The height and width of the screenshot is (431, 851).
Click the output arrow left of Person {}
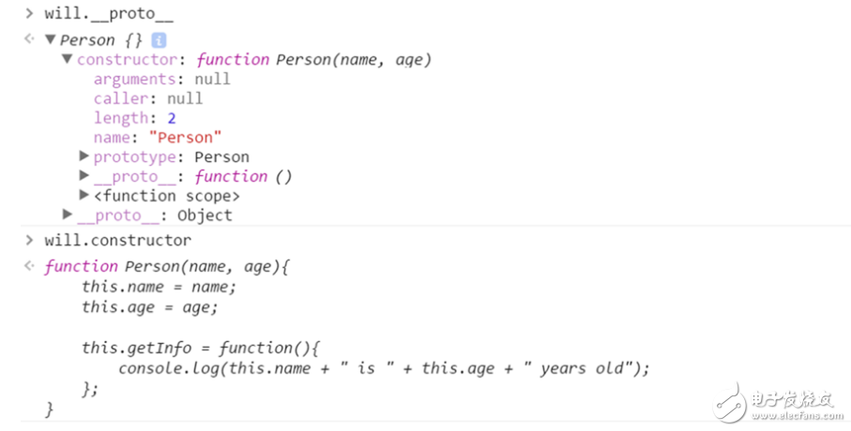29,40
